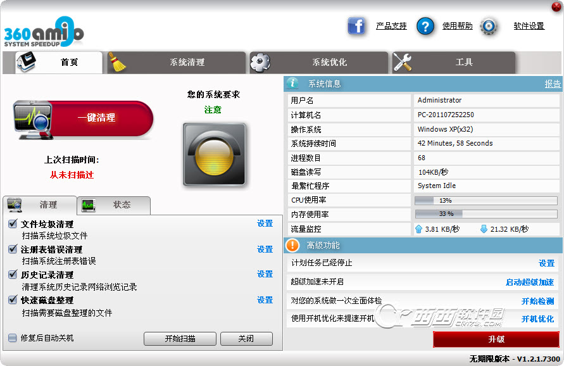Viewport: 564px width, 366px height.
Task: Click the 关闭 button
Action: pos(246,339)
